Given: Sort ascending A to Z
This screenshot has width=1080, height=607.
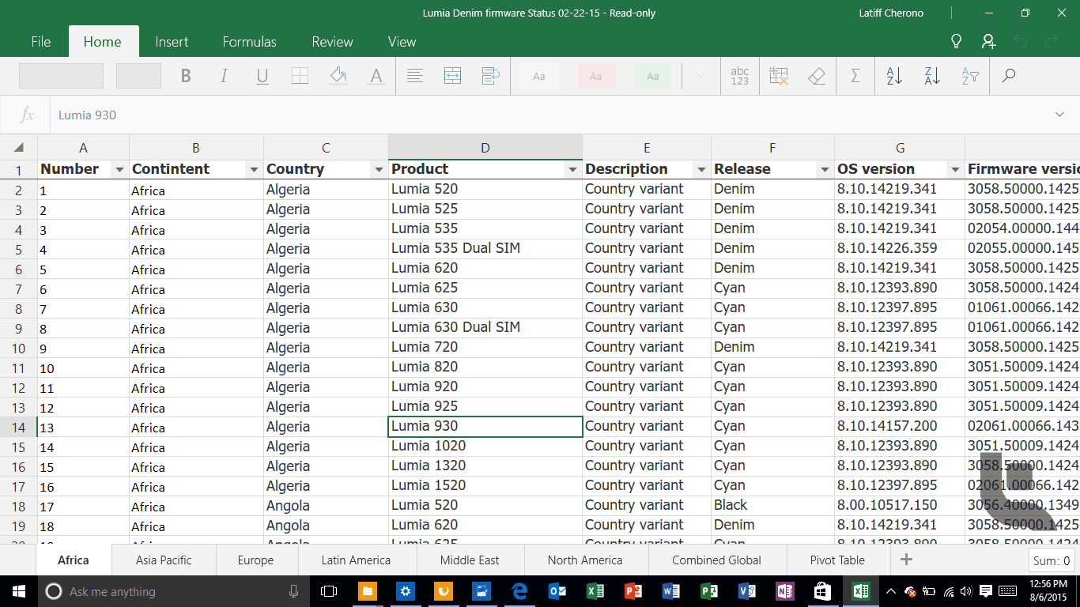Looking at the screenshot, I should pos(894,76).
